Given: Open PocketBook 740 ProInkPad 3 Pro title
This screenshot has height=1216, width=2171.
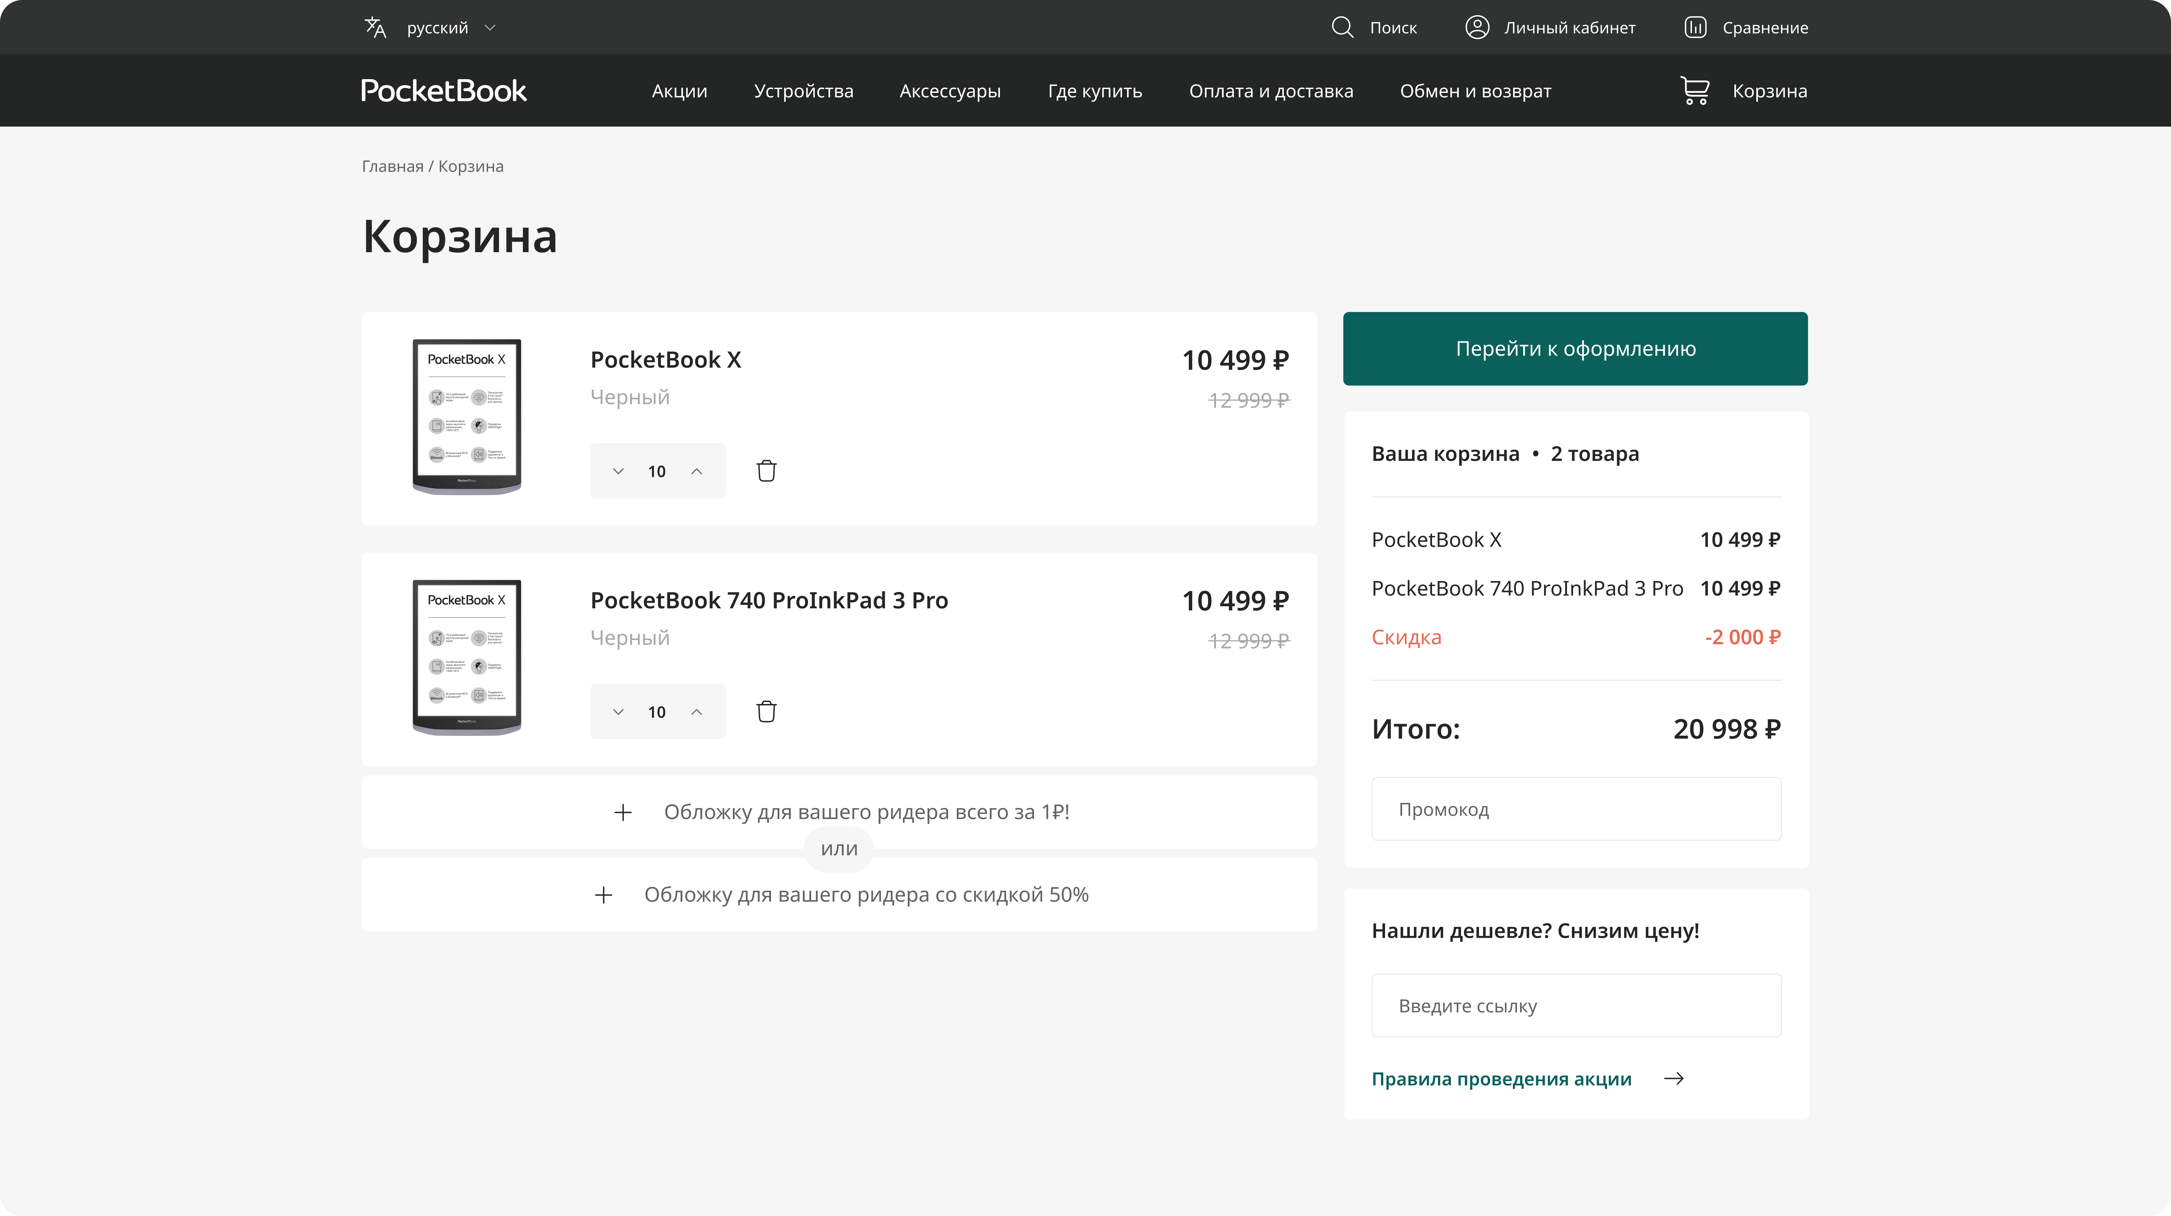Looking at the screenshot, I should 770,600.
